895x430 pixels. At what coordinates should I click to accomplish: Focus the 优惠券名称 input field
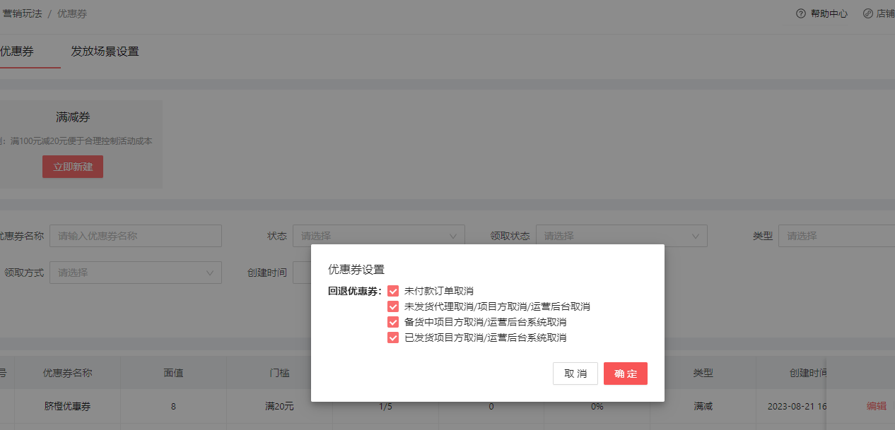click(x=136, y=236)
